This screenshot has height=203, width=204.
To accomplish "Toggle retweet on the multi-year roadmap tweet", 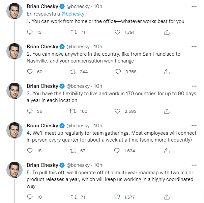I will (x=72, y=197).
